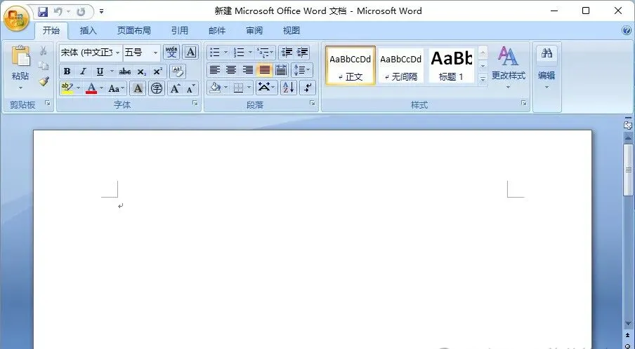Go to the 审阅 tab

click(254, 30)
